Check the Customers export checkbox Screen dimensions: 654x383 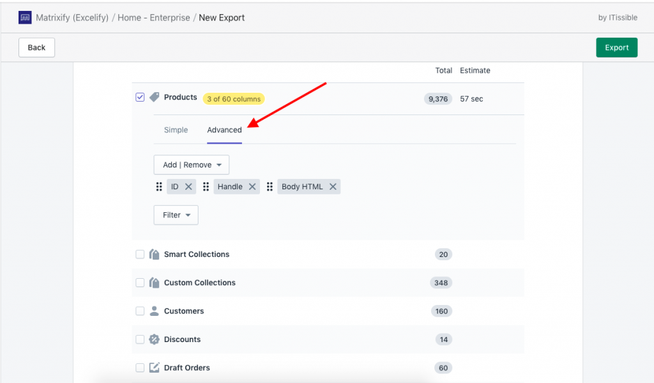140,311
